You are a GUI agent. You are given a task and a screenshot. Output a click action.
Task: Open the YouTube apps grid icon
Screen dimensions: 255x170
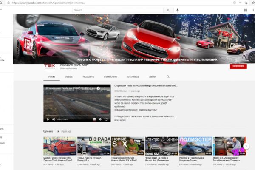[x=246, y=10]
